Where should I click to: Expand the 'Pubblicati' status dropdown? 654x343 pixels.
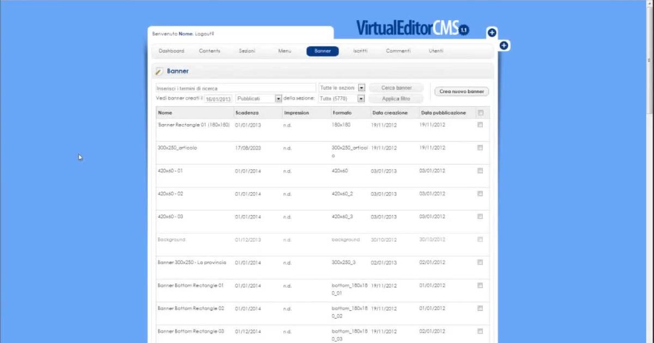(x=259, y=99)
